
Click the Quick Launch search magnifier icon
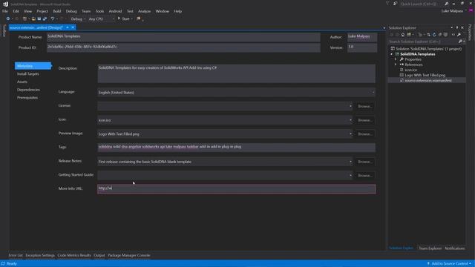coord(447,4)
